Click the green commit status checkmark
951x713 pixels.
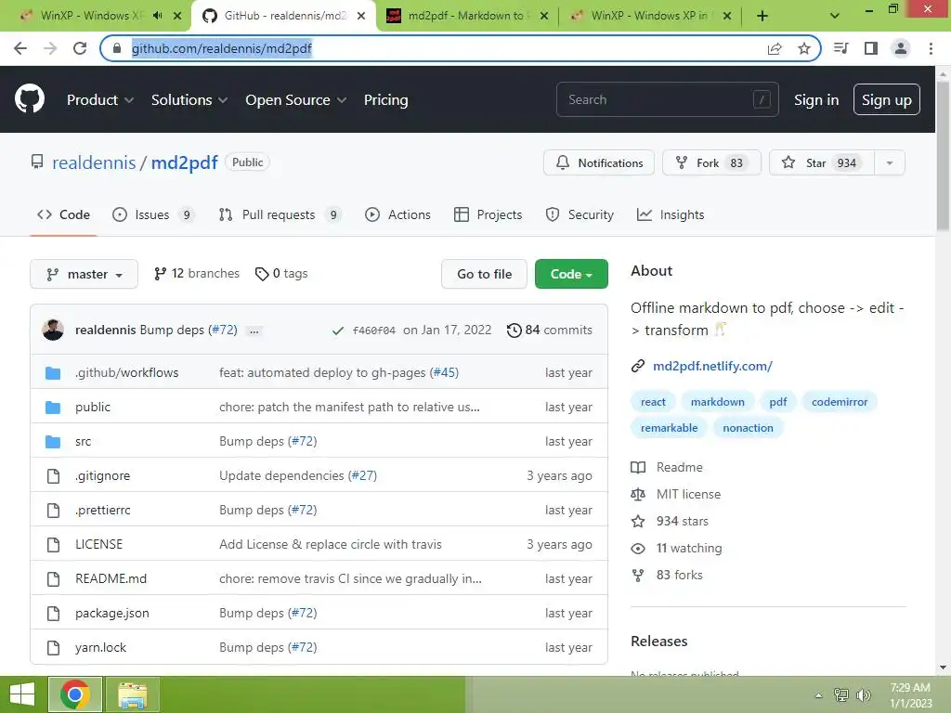point(338,331)
